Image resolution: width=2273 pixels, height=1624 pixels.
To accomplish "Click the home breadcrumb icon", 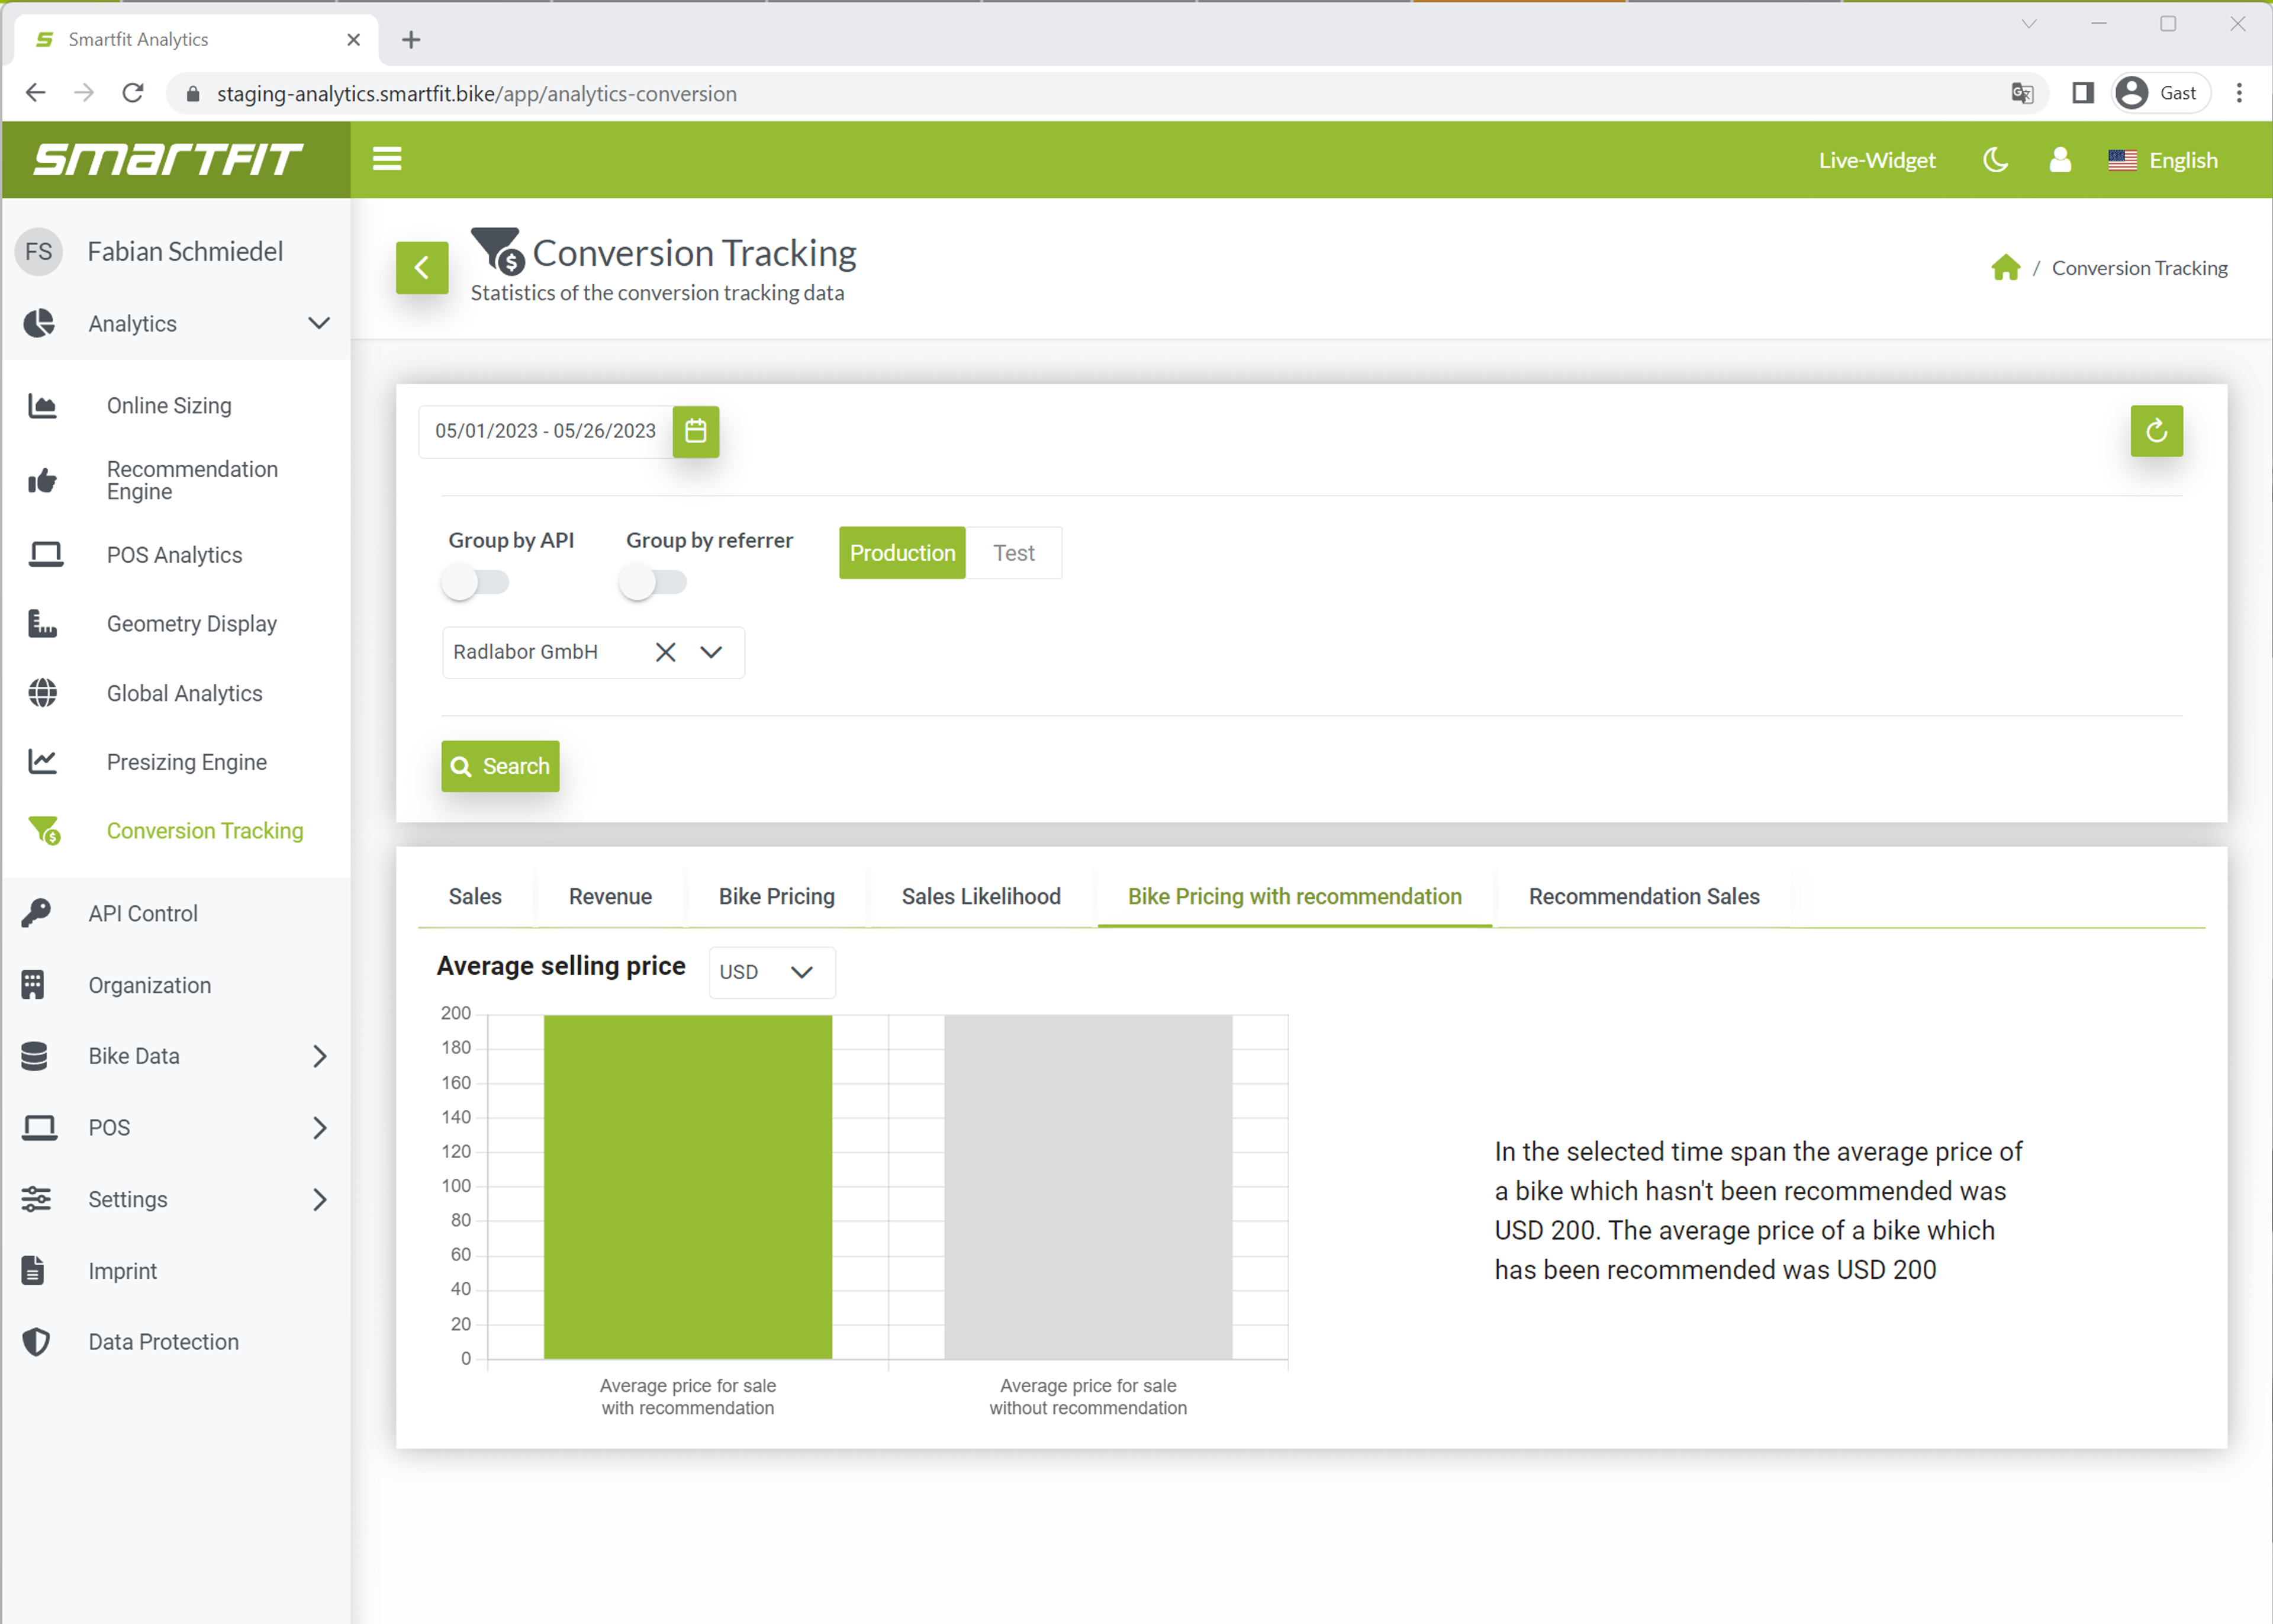I will point(2004,268).
